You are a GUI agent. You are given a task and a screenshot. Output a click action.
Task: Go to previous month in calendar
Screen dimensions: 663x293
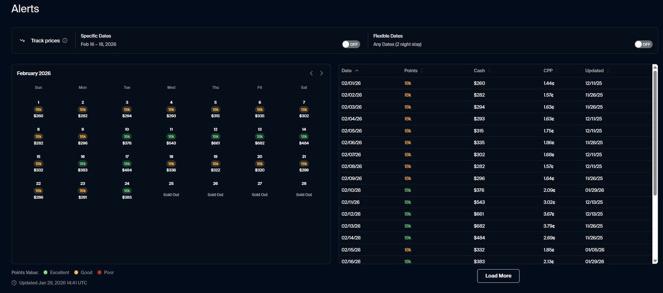coord(311,74)
